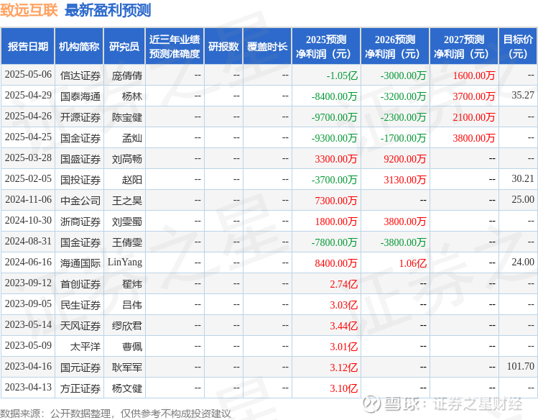Click the 3130.00万 forecast value

point(405,180)
